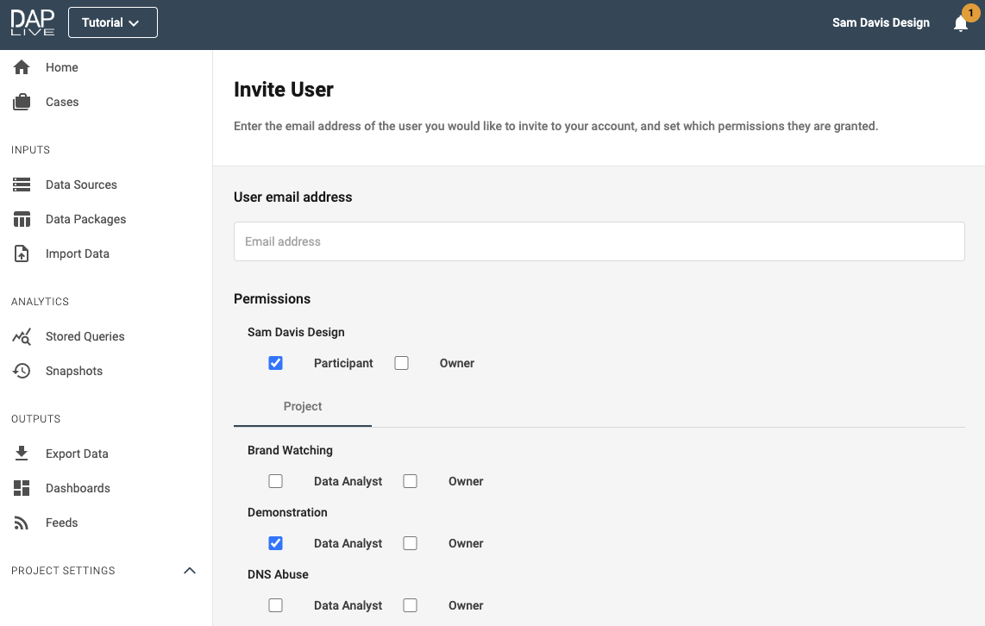Collapse the Project Settings section
Screen dimensions: 985x626
click(x=190, y=571)
